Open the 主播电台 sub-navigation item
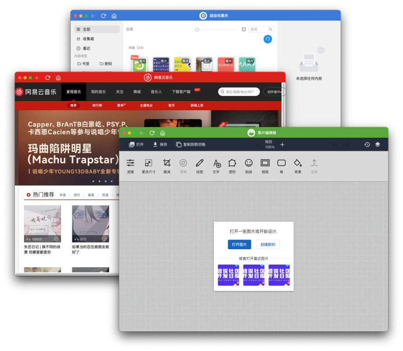The image size is (403, 351). 146,105
